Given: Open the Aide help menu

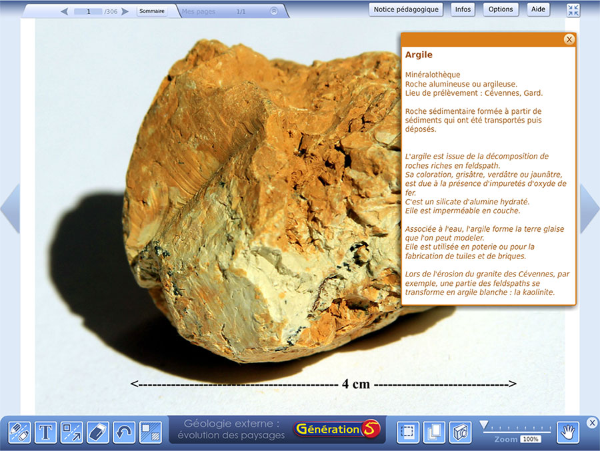Looking at the screenshot, I should tap(538, 9).
